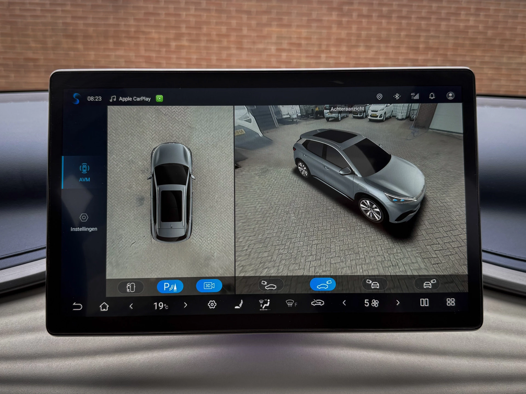Select the highlighted rear-view angle icon
Screen dimensions: 526x394
click(323, 285)
